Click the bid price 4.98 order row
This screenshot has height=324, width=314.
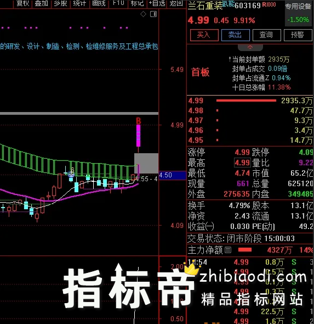250,110
